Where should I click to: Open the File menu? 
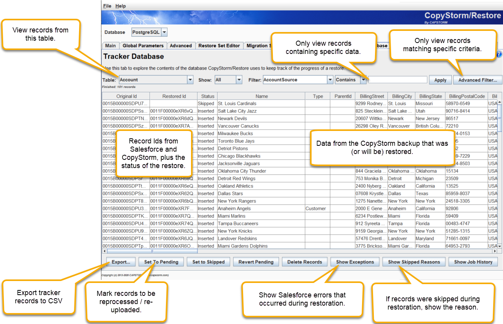(x=106, y=6)
